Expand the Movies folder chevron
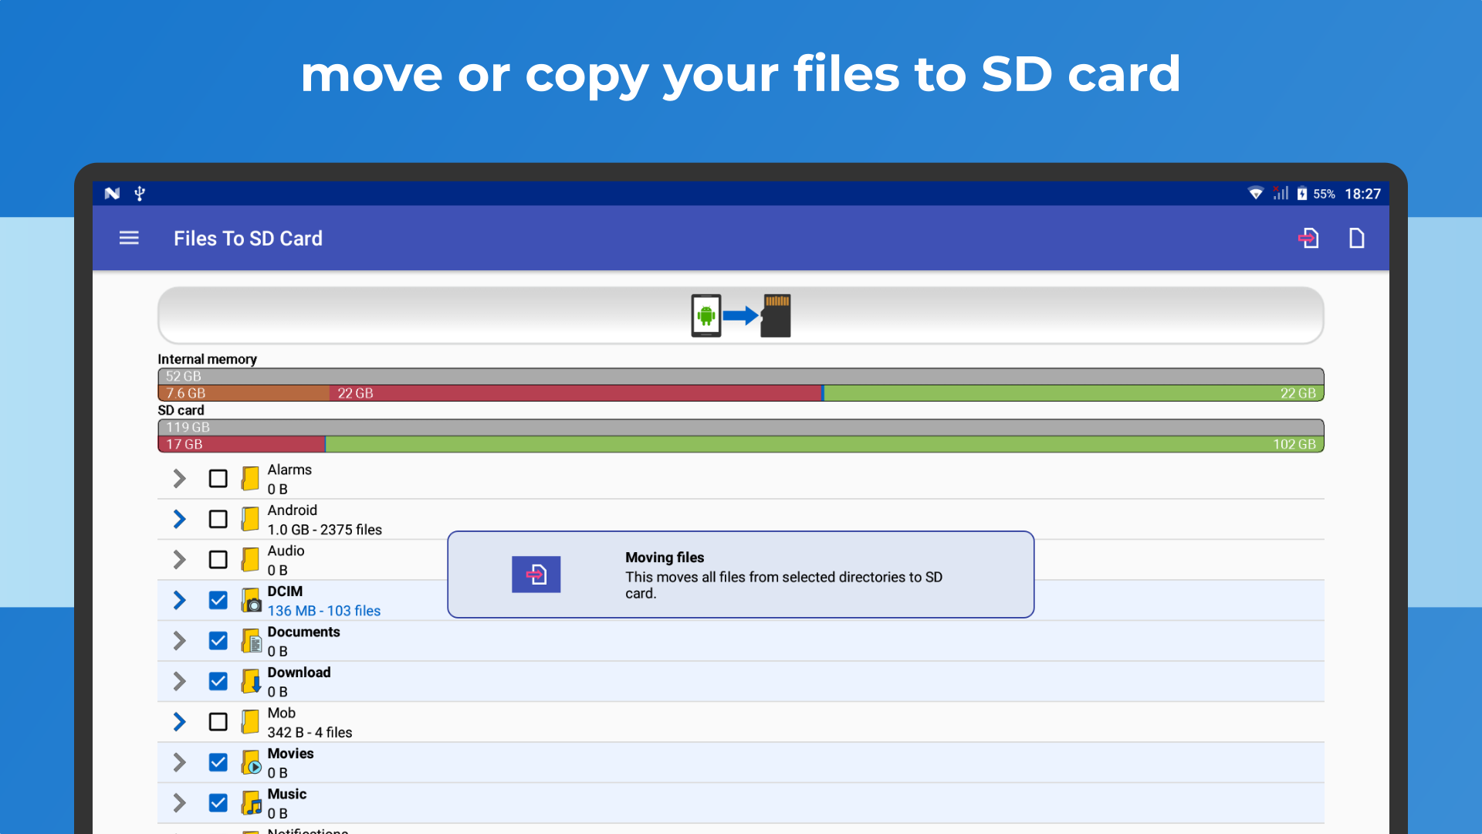The height and width of the screenshot is (834, 1482). 179,762
